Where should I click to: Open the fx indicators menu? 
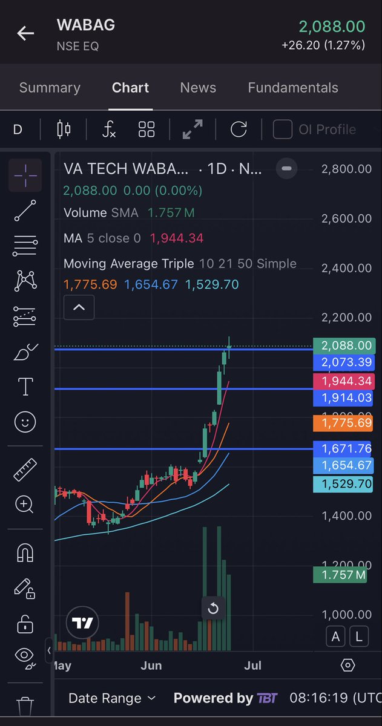[109, 129]
